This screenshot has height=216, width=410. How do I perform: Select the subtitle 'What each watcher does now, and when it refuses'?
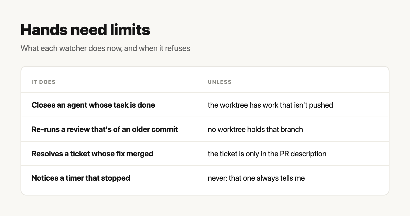click(105, 48)
